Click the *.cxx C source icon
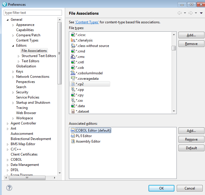 (73, 101)
